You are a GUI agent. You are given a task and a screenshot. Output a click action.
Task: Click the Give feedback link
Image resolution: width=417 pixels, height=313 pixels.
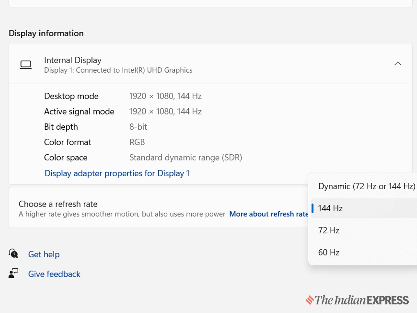(x=54, y=274)
